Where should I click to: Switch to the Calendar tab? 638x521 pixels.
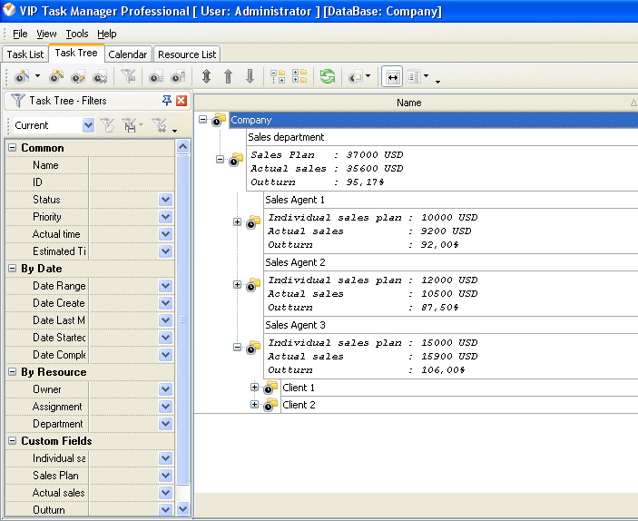[x=128, y=54]
